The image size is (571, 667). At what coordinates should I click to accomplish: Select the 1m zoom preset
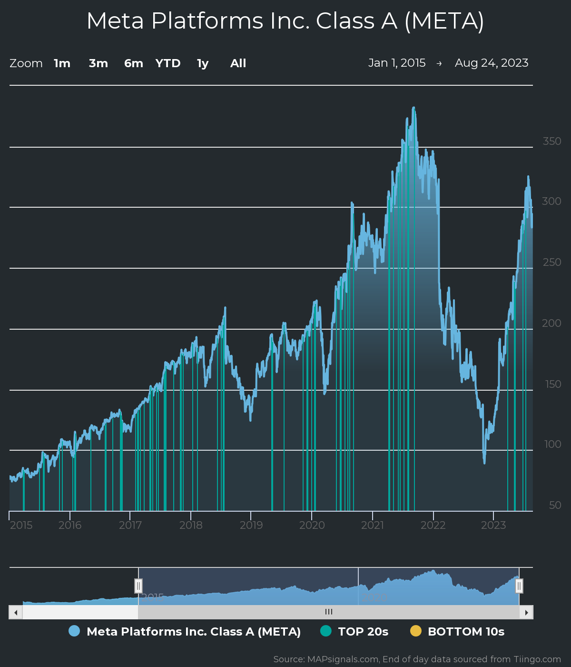[62, 63]
